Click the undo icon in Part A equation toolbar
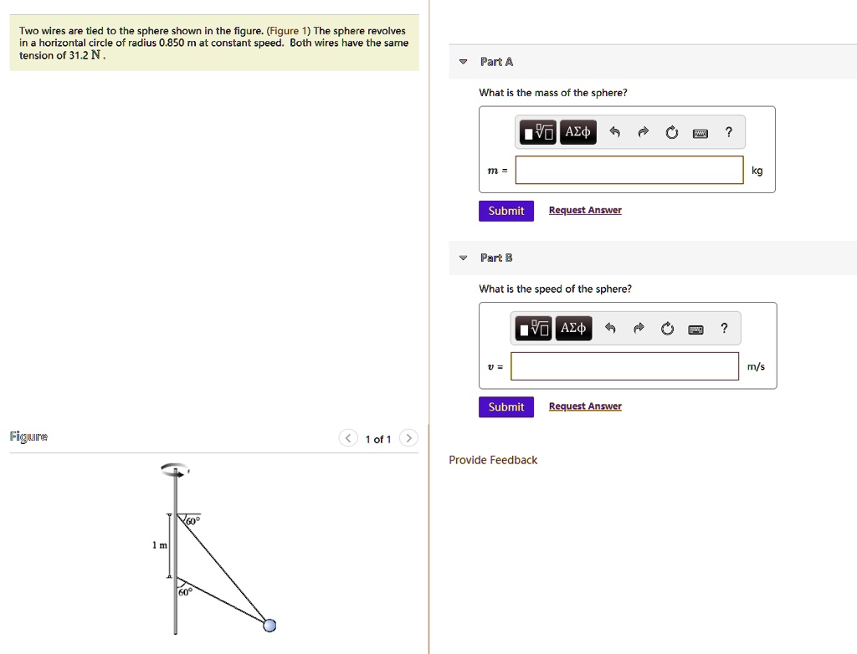 (x=615, y=131)
